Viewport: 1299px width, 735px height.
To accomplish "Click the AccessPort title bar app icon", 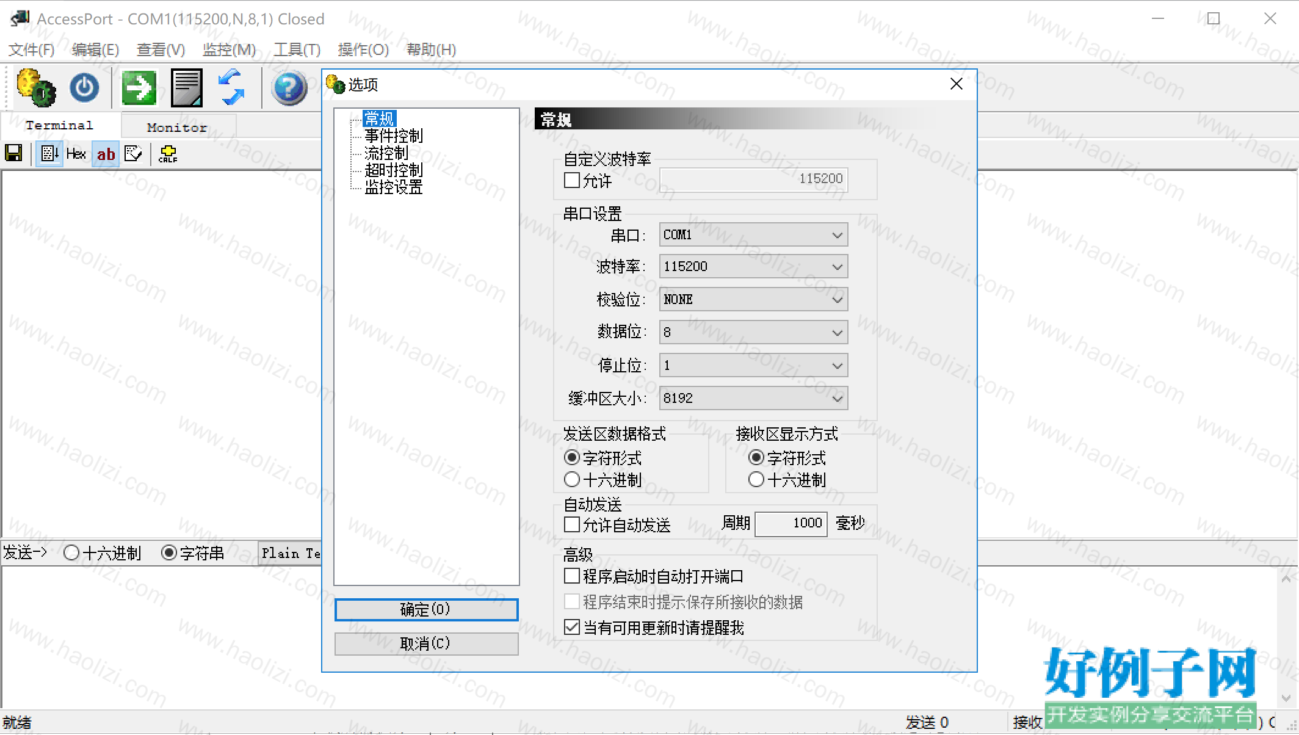I will [20, 18].
